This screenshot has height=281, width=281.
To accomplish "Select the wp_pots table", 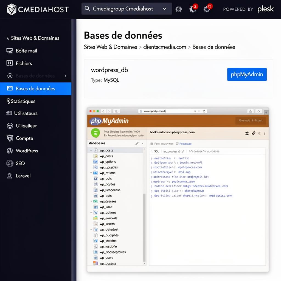I will (106, 179).
